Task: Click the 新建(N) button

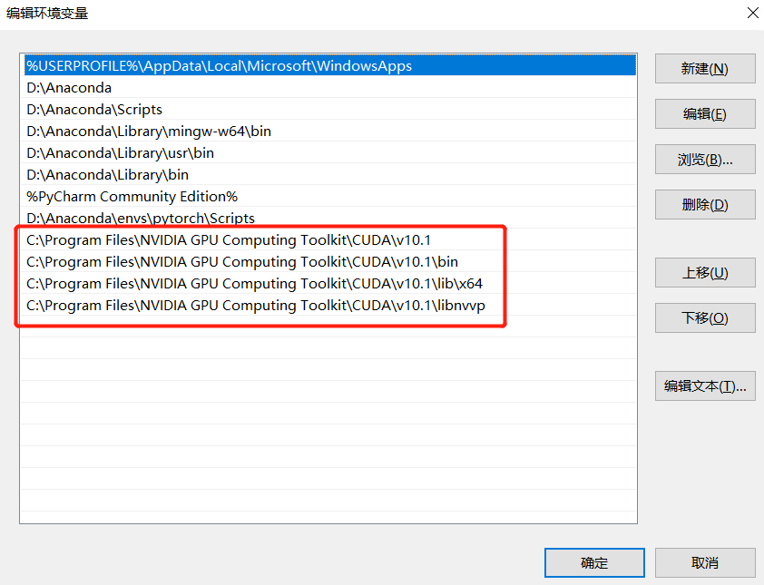Action: (705, 69)
